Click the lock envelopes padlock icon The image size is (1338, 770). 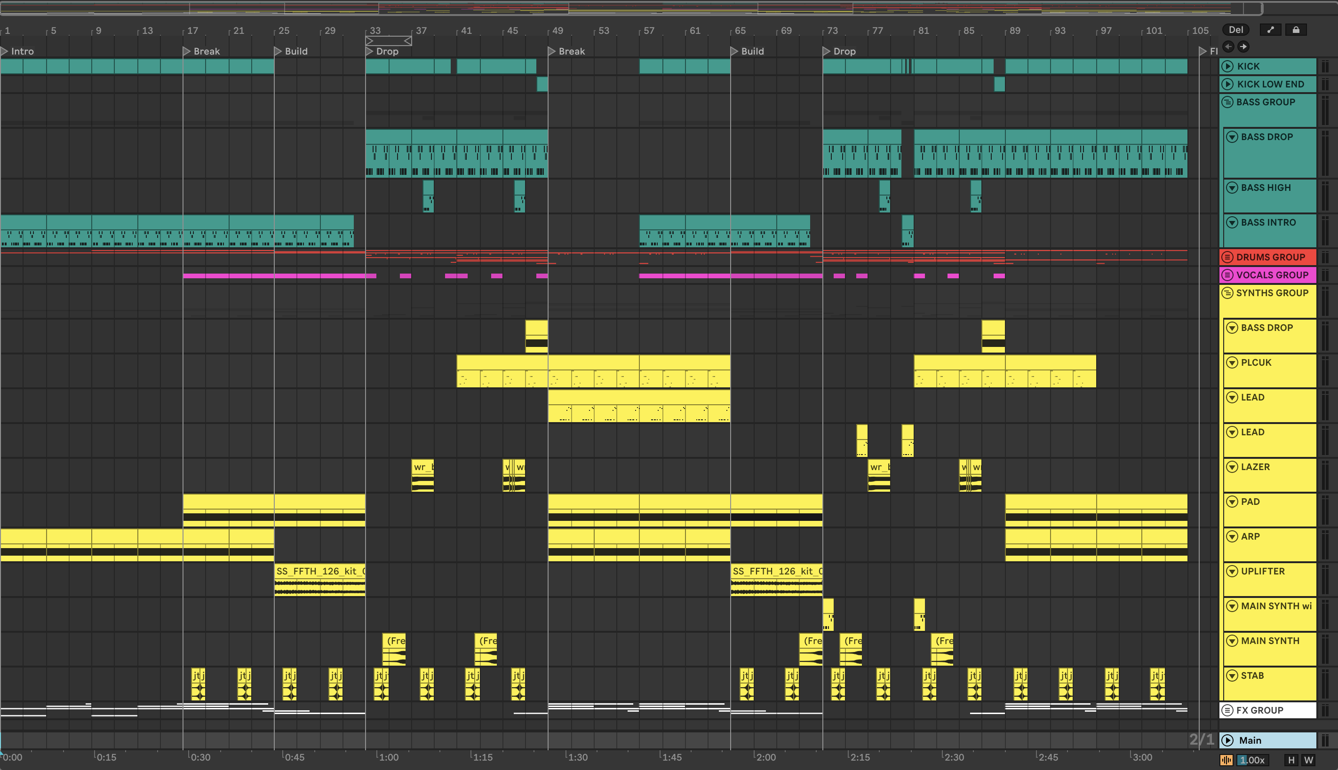[1296, 30]
